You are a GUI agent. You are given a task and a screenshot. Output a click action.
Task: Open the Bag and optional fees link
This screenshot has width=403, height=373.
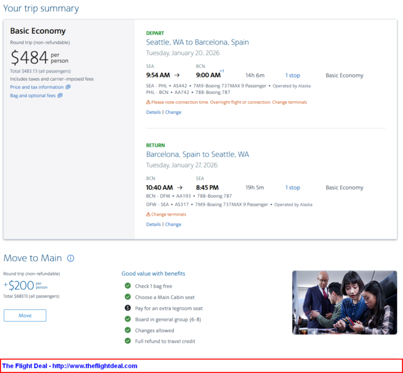tap(32, 96)
